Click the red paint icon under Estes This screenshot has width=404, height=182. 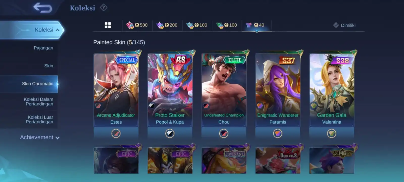[x=116, y=133]
